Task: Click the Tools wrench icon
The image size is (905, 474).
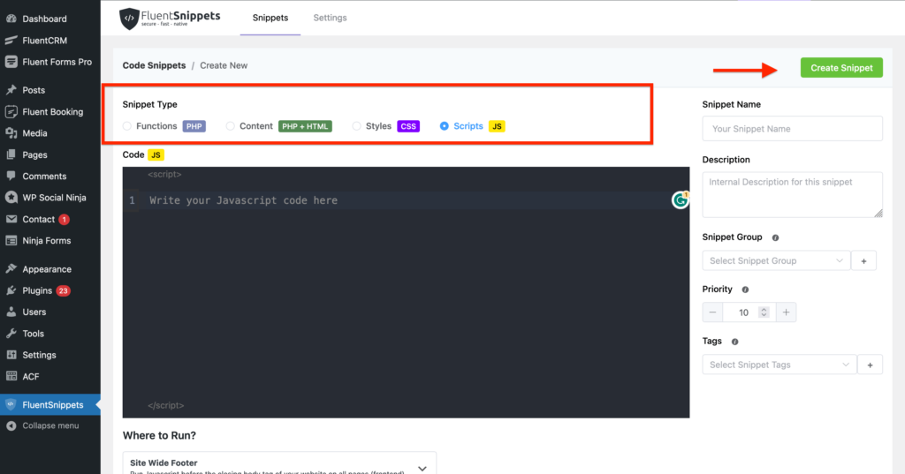Action: 11,334
